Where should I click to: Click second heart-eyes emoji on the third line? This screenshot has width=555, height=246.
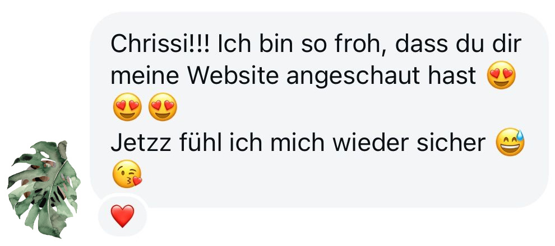(163, 107)
